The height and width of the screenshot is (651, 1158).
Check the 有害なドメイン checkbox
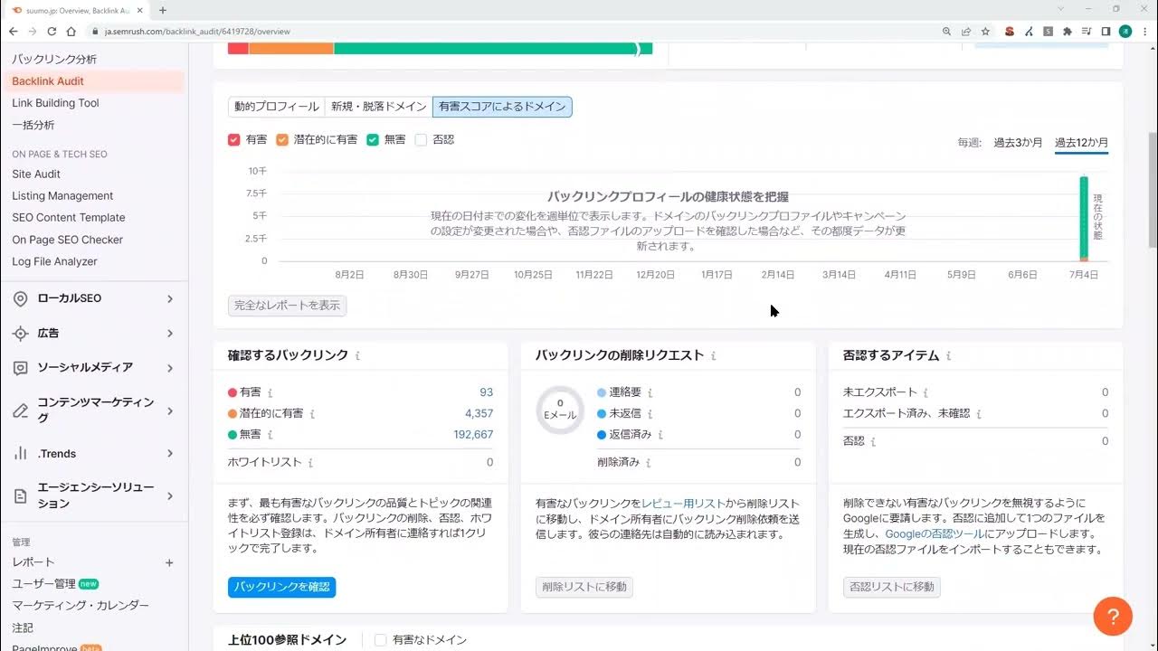click(381, 640)
